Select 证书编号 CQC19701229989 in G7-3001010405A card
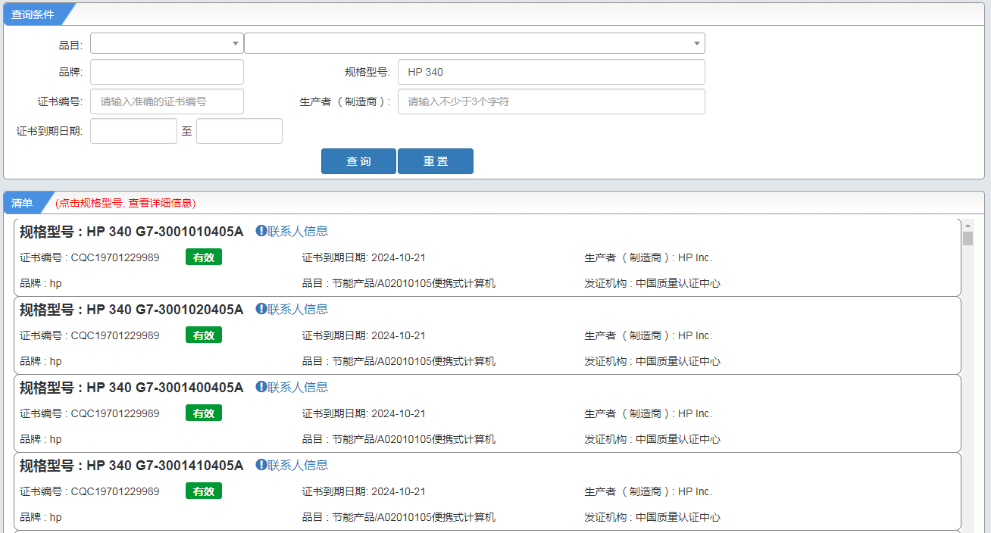The height and width of the screenshot is (533, 991). coord(89,257)
